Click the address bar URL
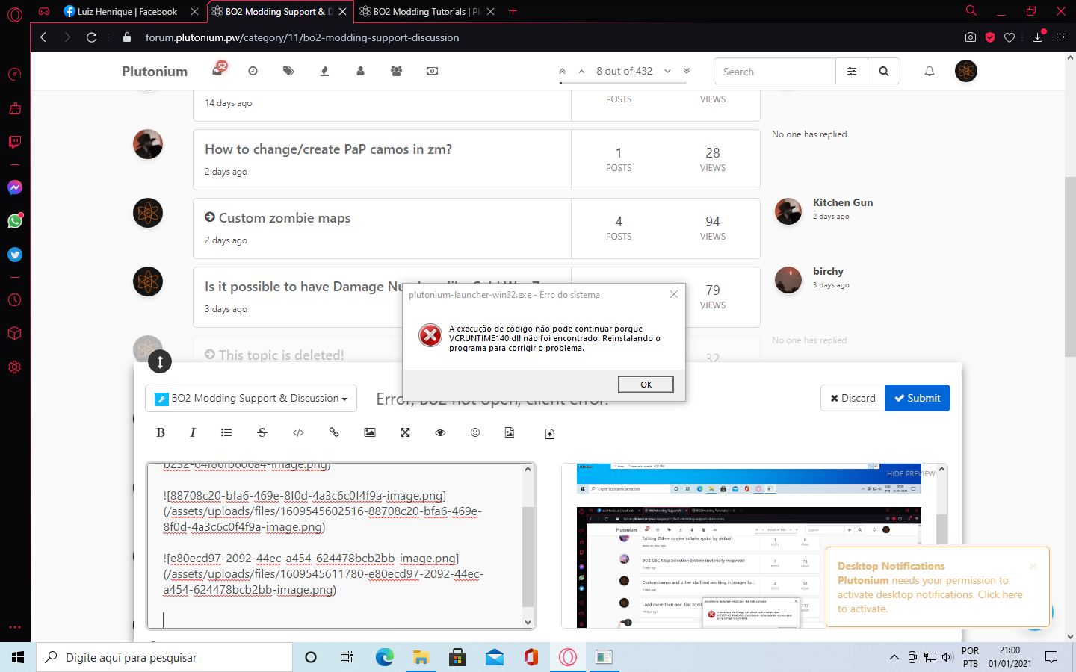Image resolution: width=1076 pixels, height=672 pixels. coord(302,37)
